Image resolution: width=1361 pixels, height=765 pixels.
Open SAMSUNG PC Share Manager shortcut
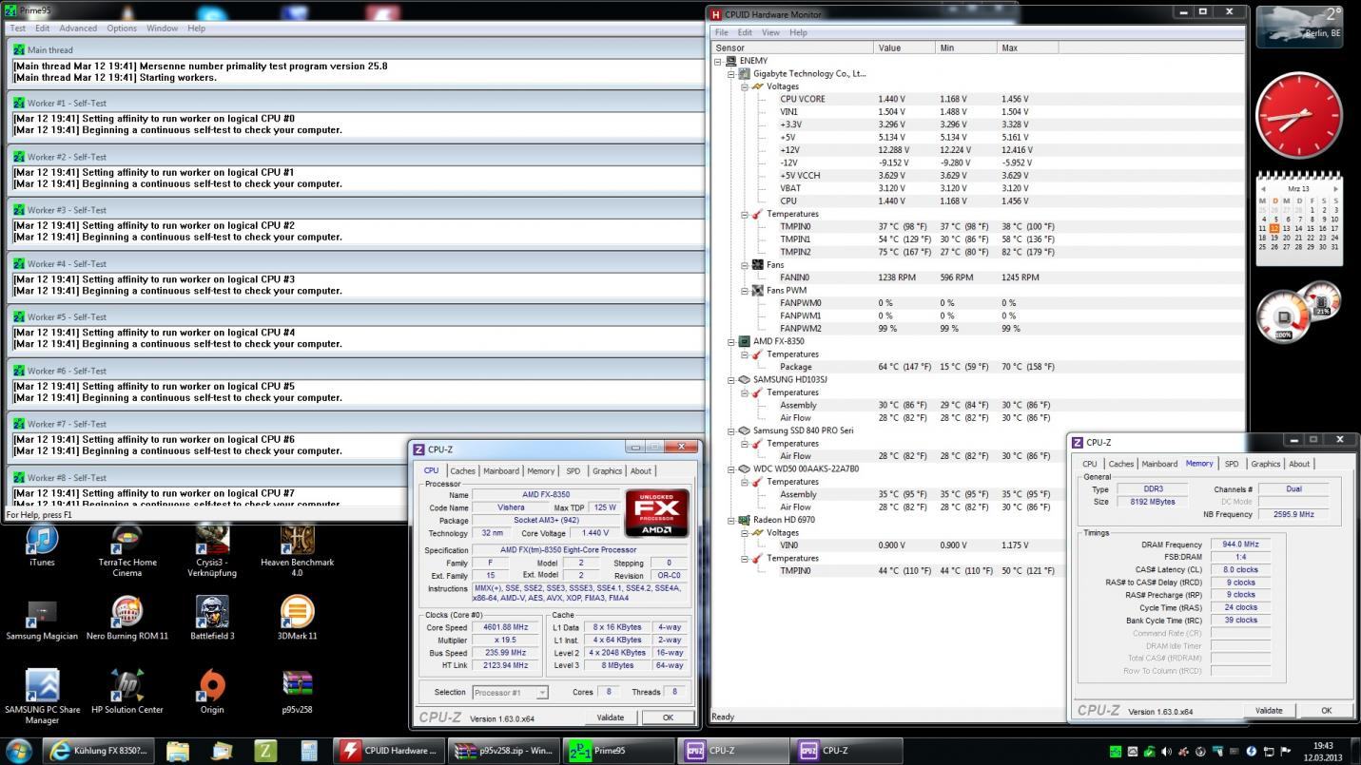click(42, 697)
